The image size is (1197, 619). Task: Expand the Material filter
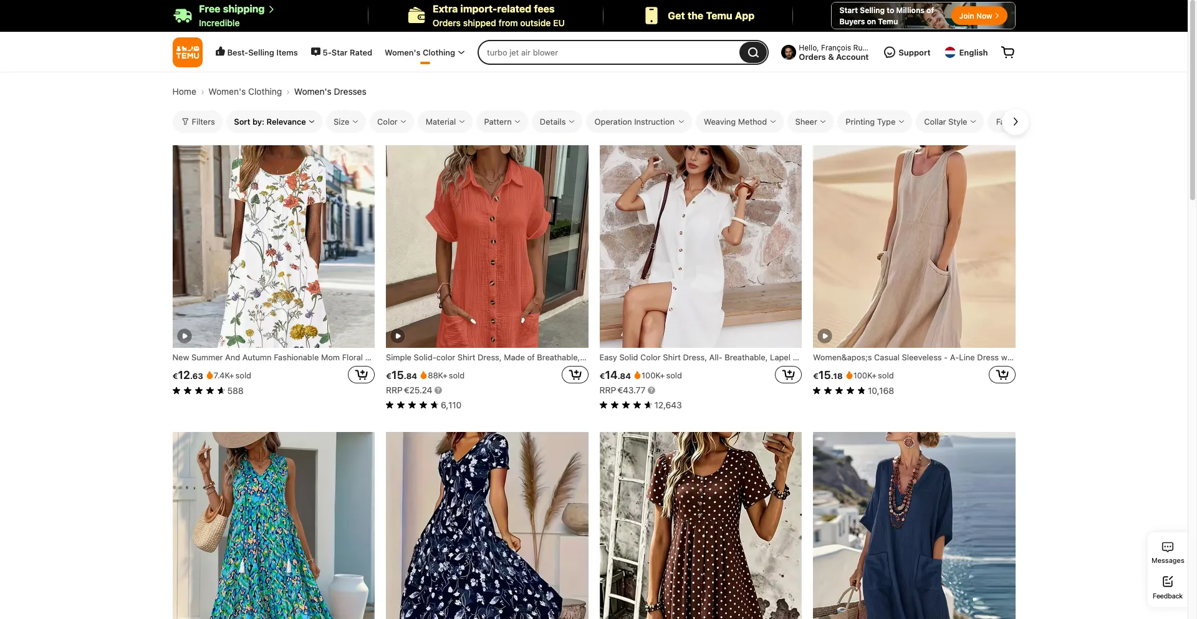point(445,122)
